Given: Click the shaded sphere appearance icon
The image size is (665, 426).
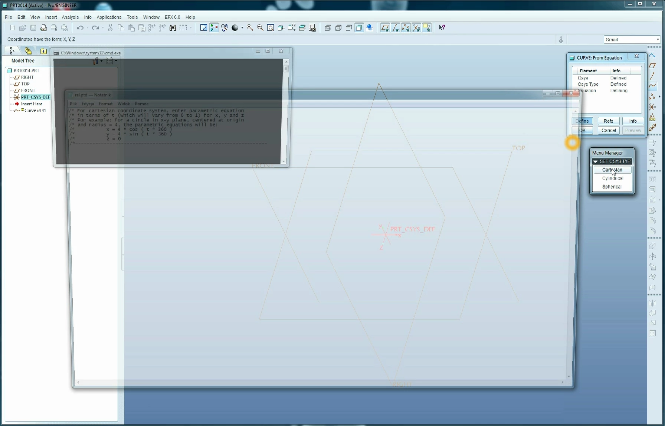Looking at the screenshot, I should (x=235, y=28).
